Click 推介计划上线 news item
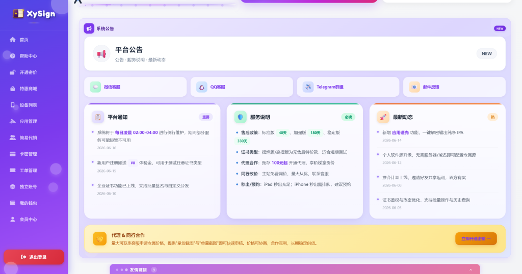The width and height of the screenshot is (522, 274). pos(424,178)
